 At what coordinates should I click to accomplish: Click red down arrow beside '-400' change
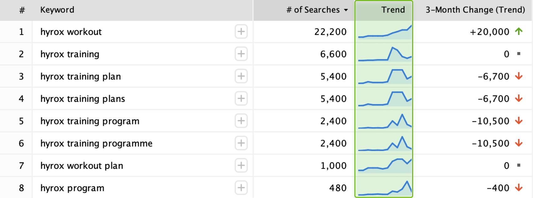[519, 187]
